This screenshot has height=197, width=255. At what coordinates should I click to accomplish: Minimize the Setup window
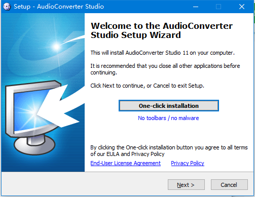pos(196,7)
